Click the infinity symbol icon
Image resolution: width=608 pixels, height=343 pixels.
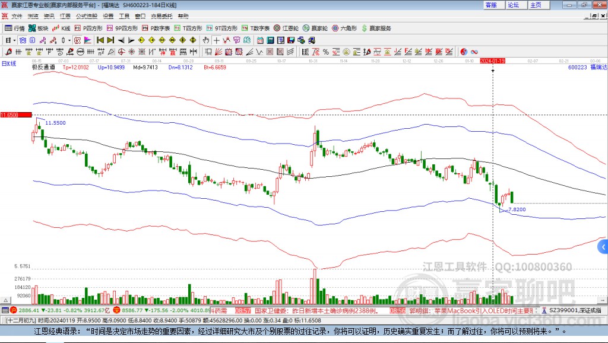pos(474,52)
